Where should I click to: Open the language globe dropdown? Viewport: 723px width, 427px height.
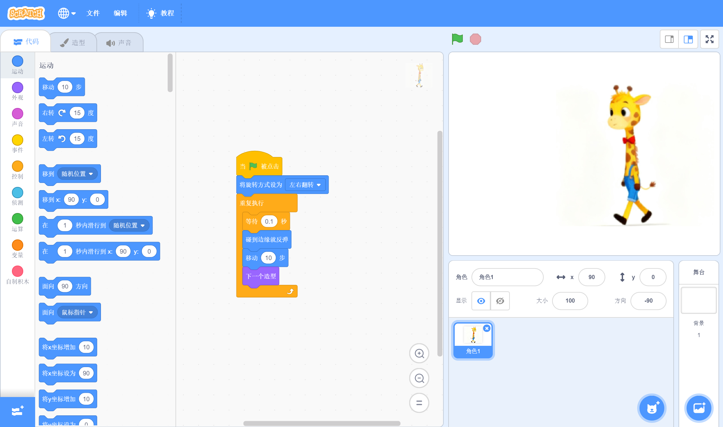click(66, 13)
